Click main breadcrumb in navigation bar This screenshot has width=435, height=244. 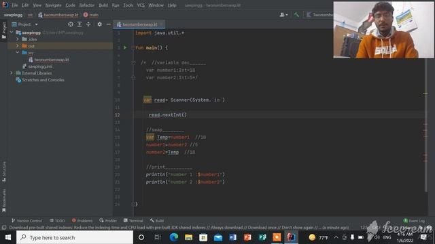[91, 15]
